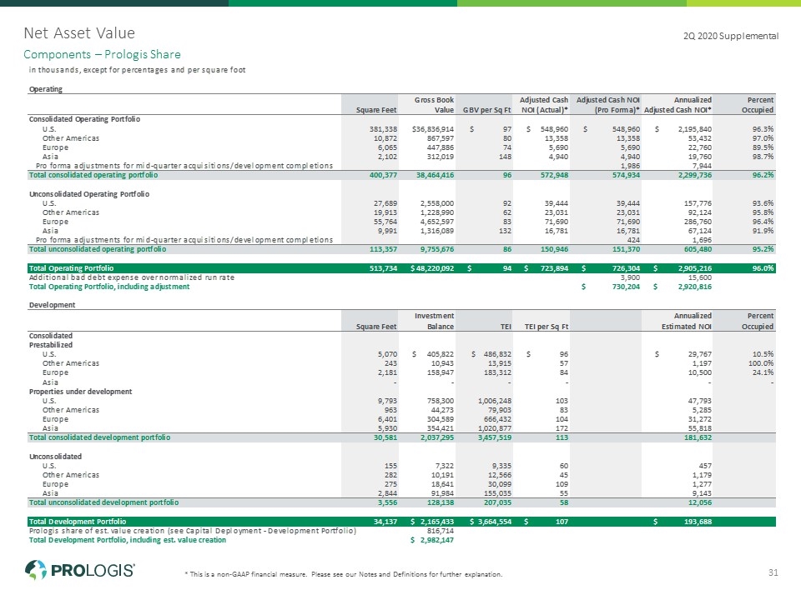Click the value 2,905,216
The image size is (801, 600).
693,268
